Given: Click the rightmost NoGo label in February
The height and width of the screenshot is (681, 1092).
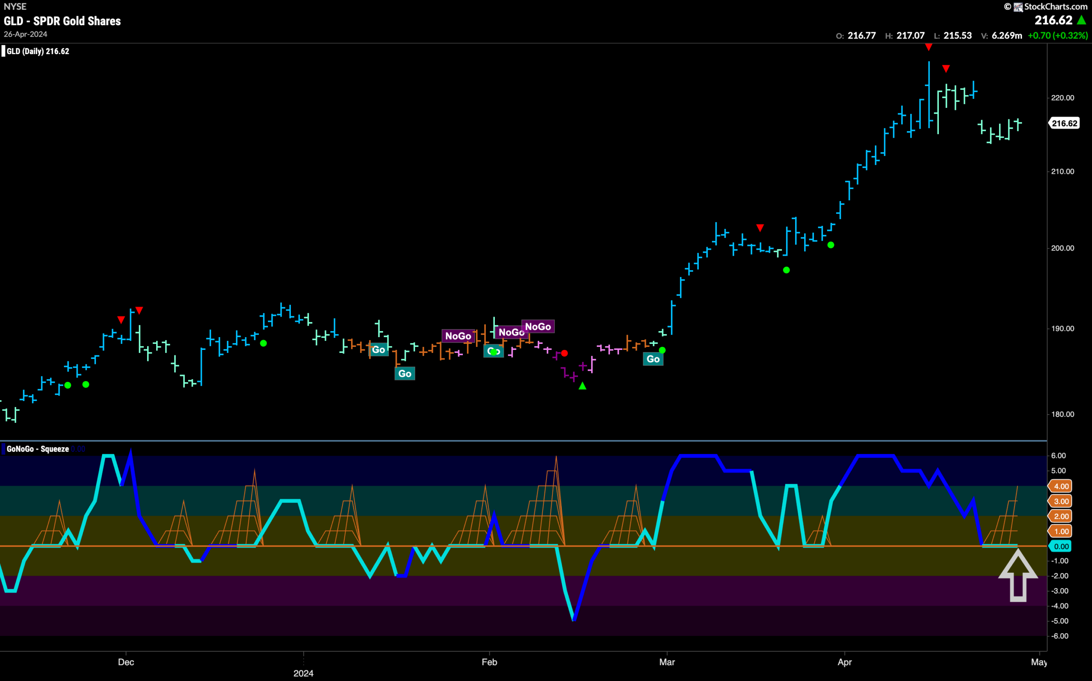Looking at the screenshot, I should click(538, 326).
